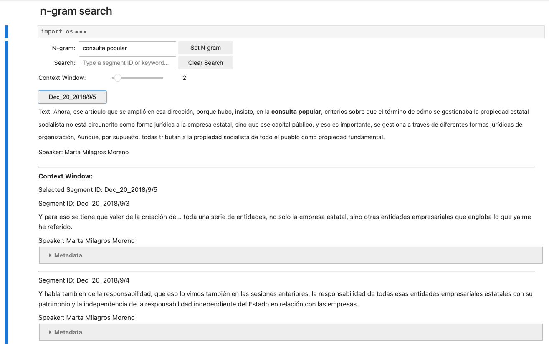This screenshot has height=344, width=549.
Task: Click the N-gram field containing 'consulta popular'
Action: click(127, 48)
